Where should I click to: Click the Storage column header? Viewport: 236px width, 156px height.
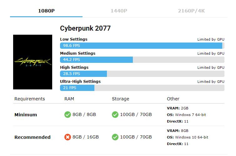point(120,99)
